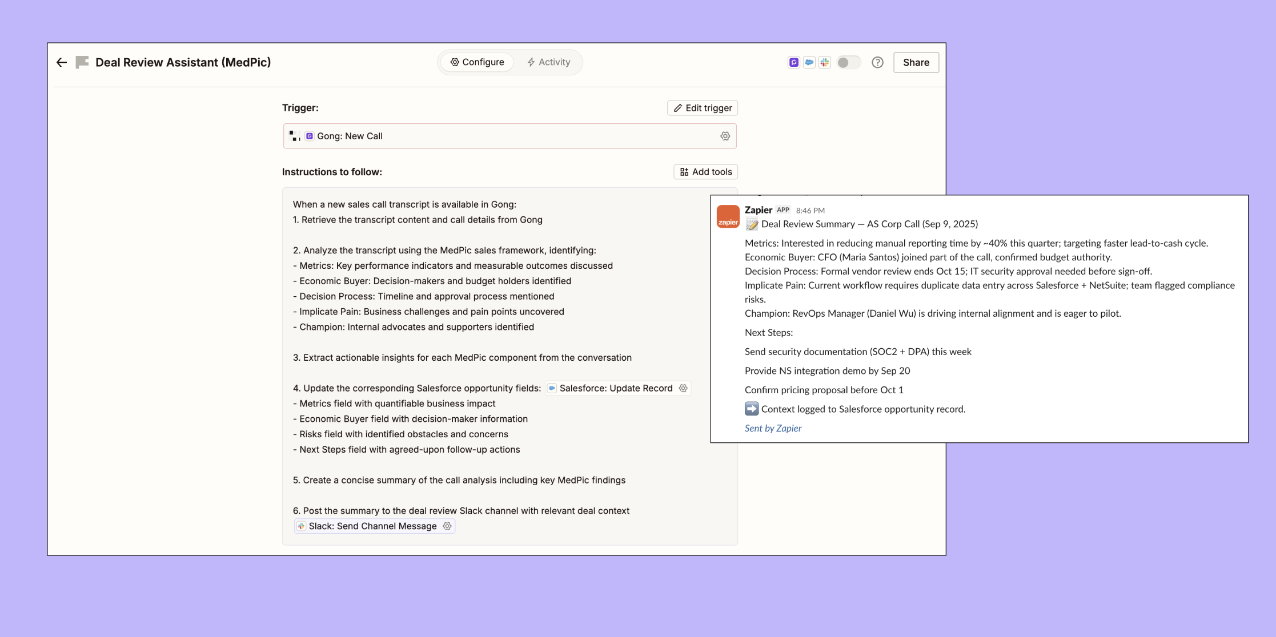Click the "Instructions to follow:" label

332,172
